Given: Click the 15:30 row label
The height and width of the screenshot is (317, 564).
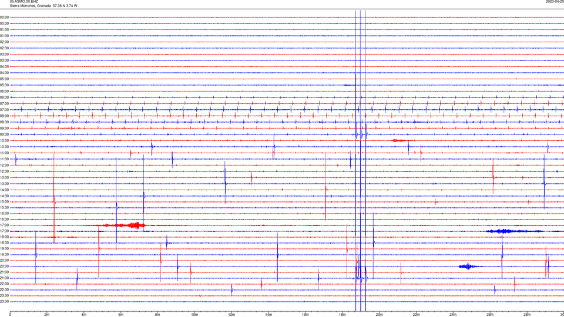Looking at the screenshot, I should click(x=4, y=207).
